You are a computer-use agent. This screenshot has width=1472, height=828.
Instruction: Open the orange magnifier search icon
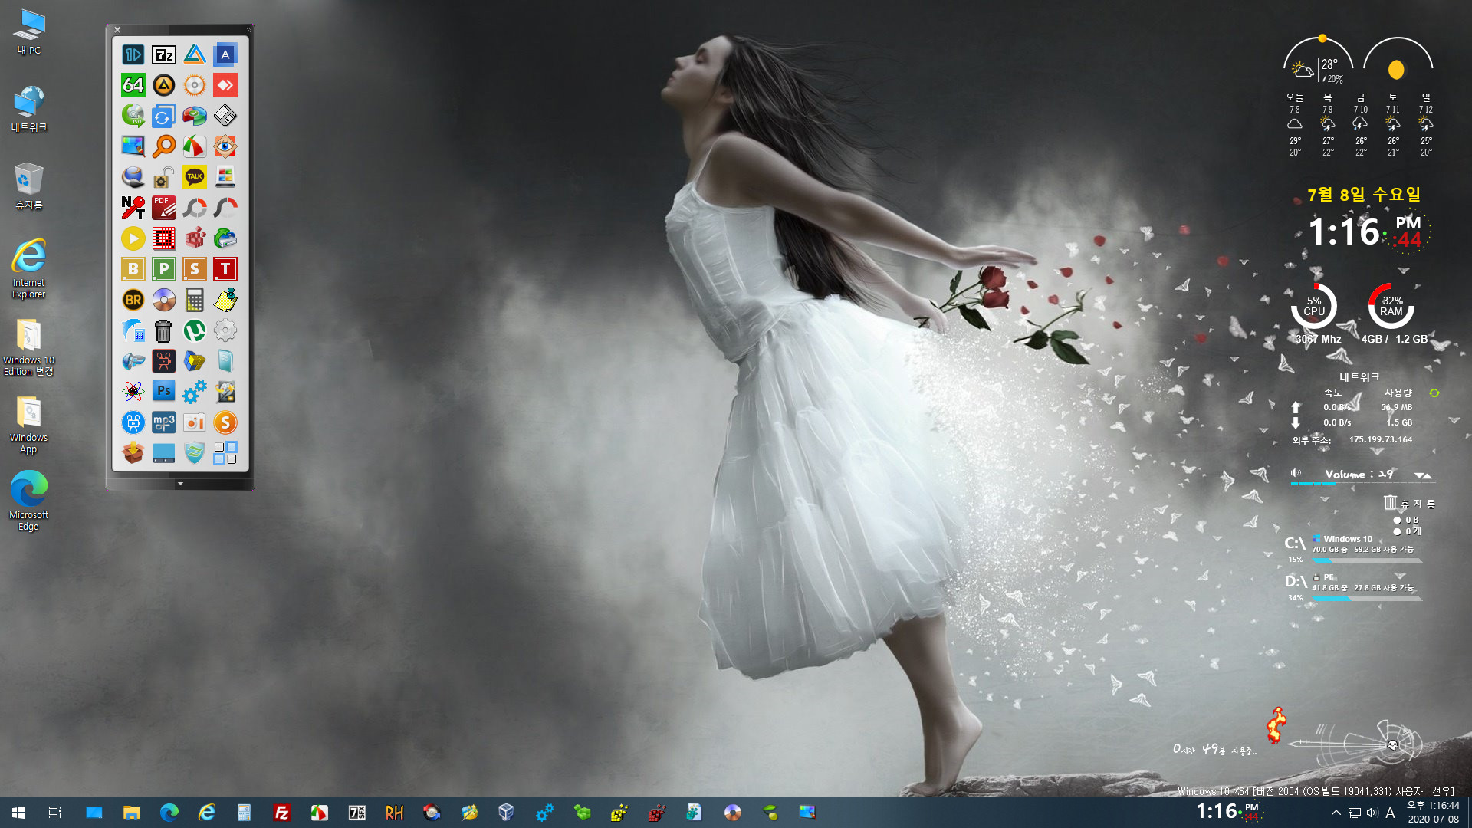[x=163, y=146]
